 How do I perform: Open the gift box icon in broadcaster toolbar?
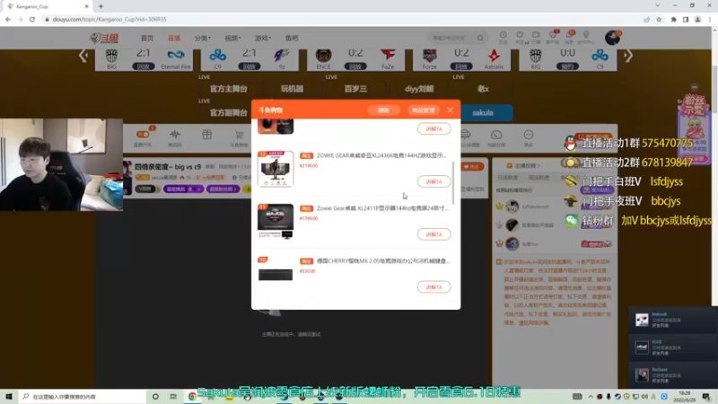click(207, 134)
